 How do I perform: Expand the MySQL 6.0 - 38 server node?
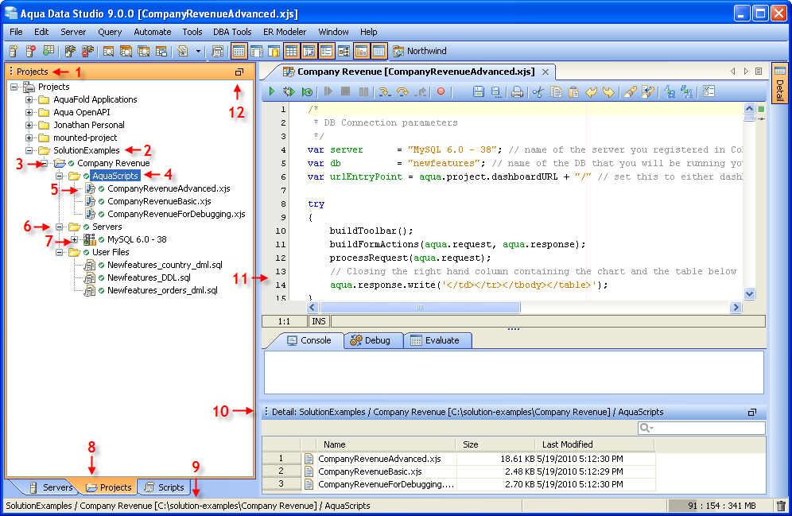tap(75, 239)
